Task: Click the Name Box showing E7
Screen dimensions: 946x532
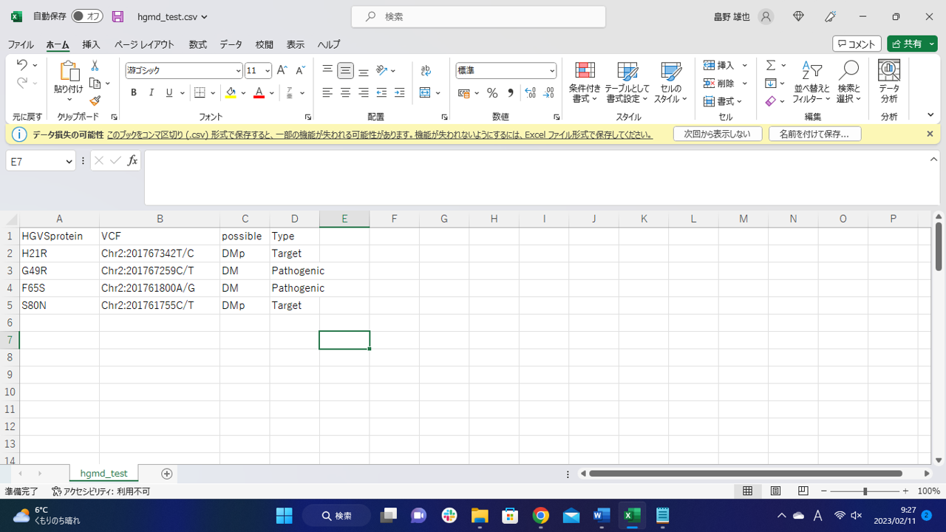Action: pos(40,161)
